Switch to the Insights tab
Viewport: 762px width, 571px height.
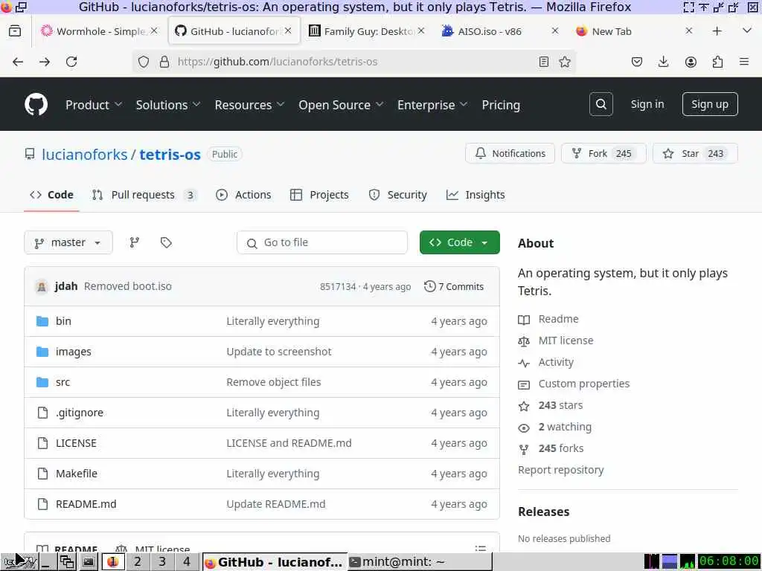pos(476,195)
